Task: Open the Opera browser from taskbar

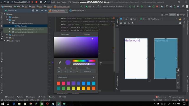Action: pyautogui.click(x=47, y=104)
